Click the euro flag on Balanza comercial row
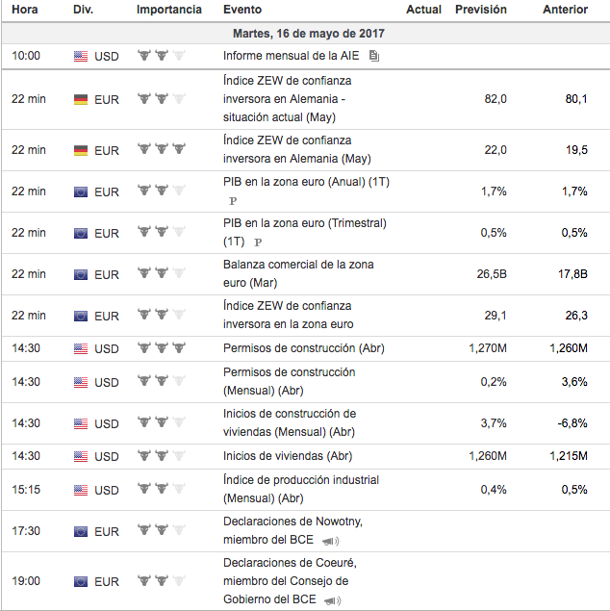The width and height of the screenshot is (610, 611). 81,274
